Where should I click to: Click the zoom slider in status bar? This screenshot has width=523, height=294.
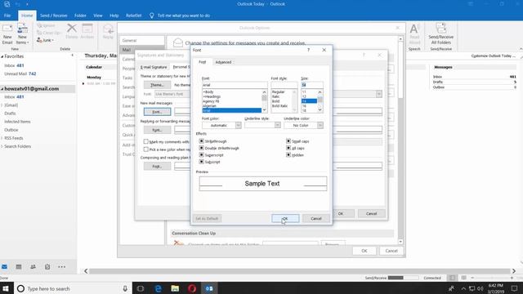[492, 278]
